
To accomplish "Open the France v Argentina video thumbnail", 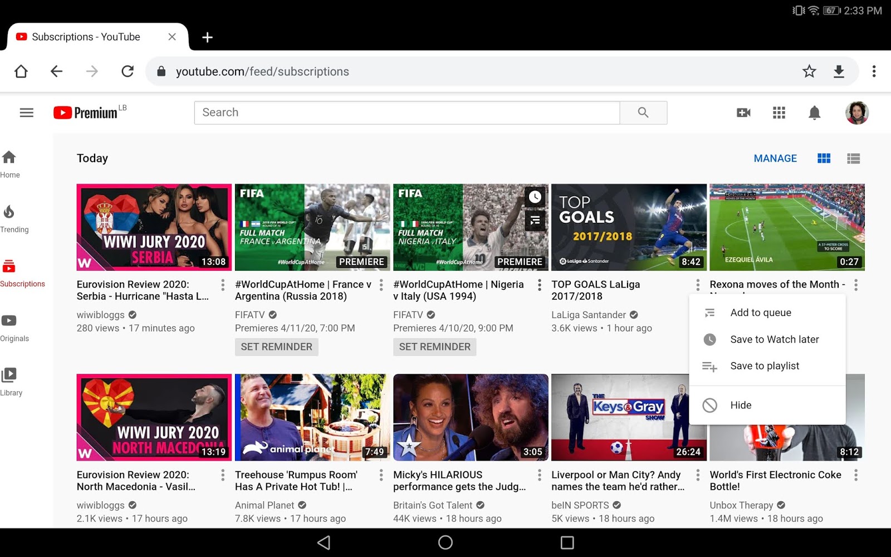I will [x=312, y=227].
